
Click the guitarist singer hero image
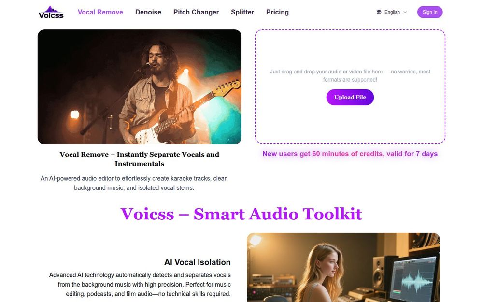pos(140,87)
